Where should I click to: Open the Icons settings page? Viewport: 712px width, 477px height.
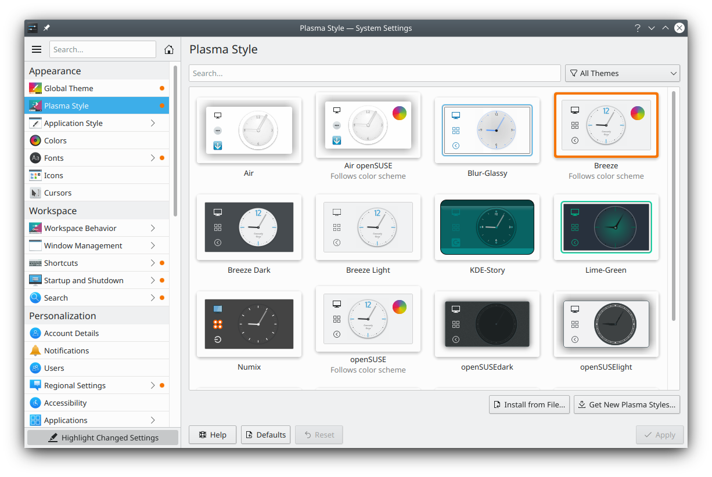click(x=53, y=175)
